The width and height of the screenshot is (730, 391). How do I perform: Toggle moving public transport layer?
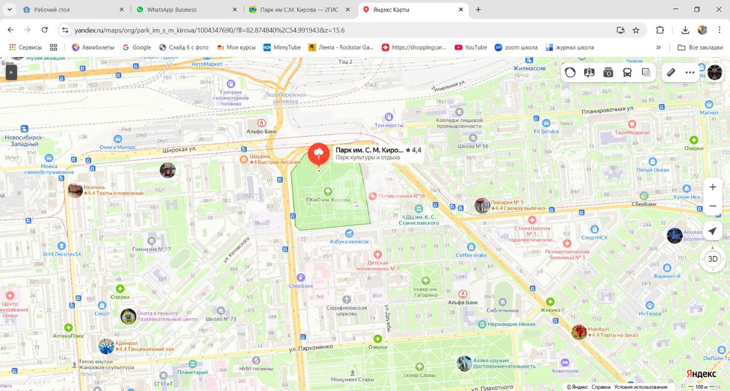point(627,72)
